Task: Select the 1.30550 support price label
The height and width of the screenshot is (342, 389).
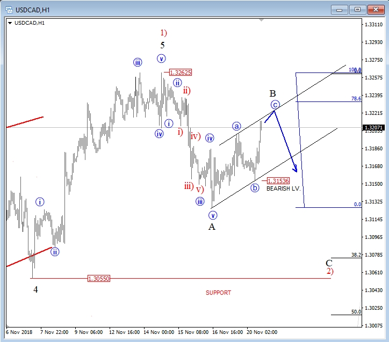Action: [x=99, y=279]
